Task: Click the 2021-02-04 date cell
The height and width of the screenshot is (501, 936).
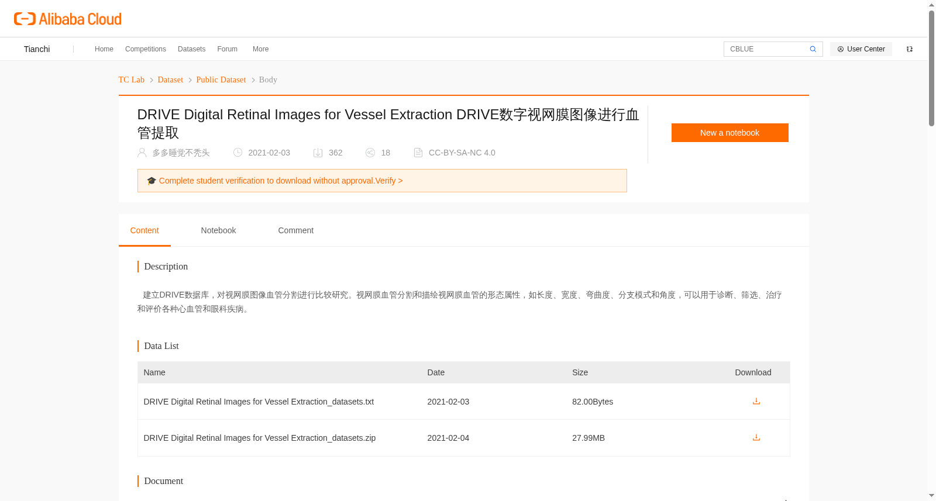Action: click(448, 438)
